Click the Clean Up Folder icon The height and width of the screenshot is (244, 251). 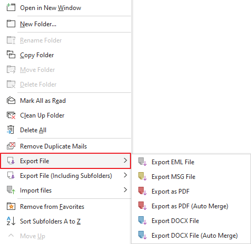[x=11, y=115]
